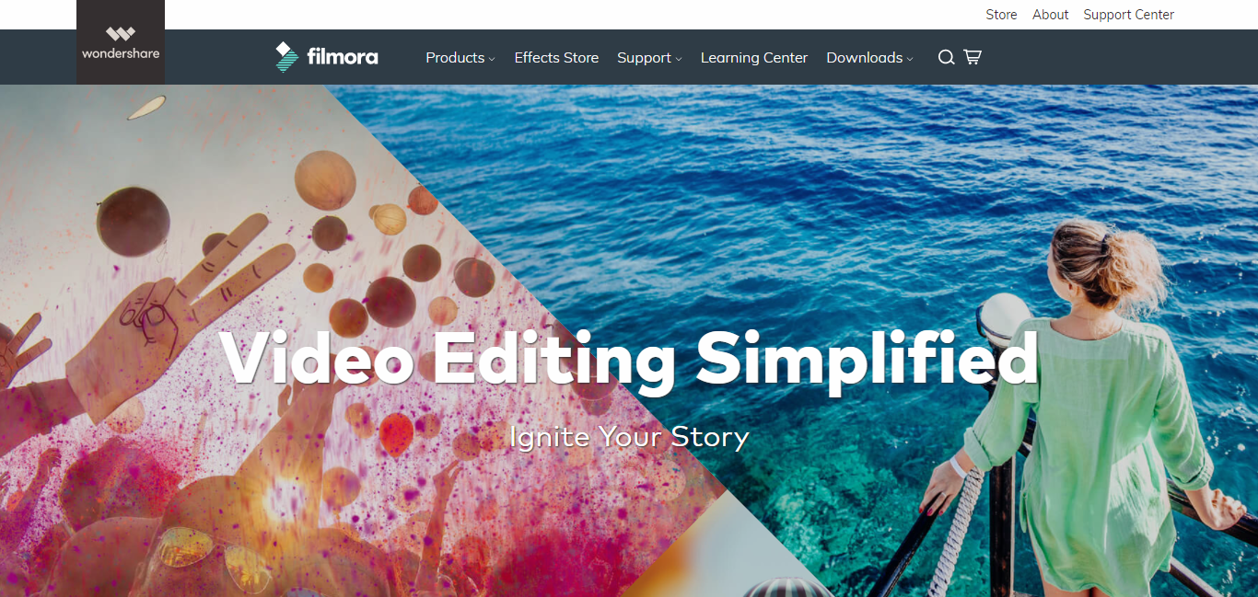This screenshot has width=1258, height=597.
Task: Open the Learning Center menu item
Action: click(754, 57)
